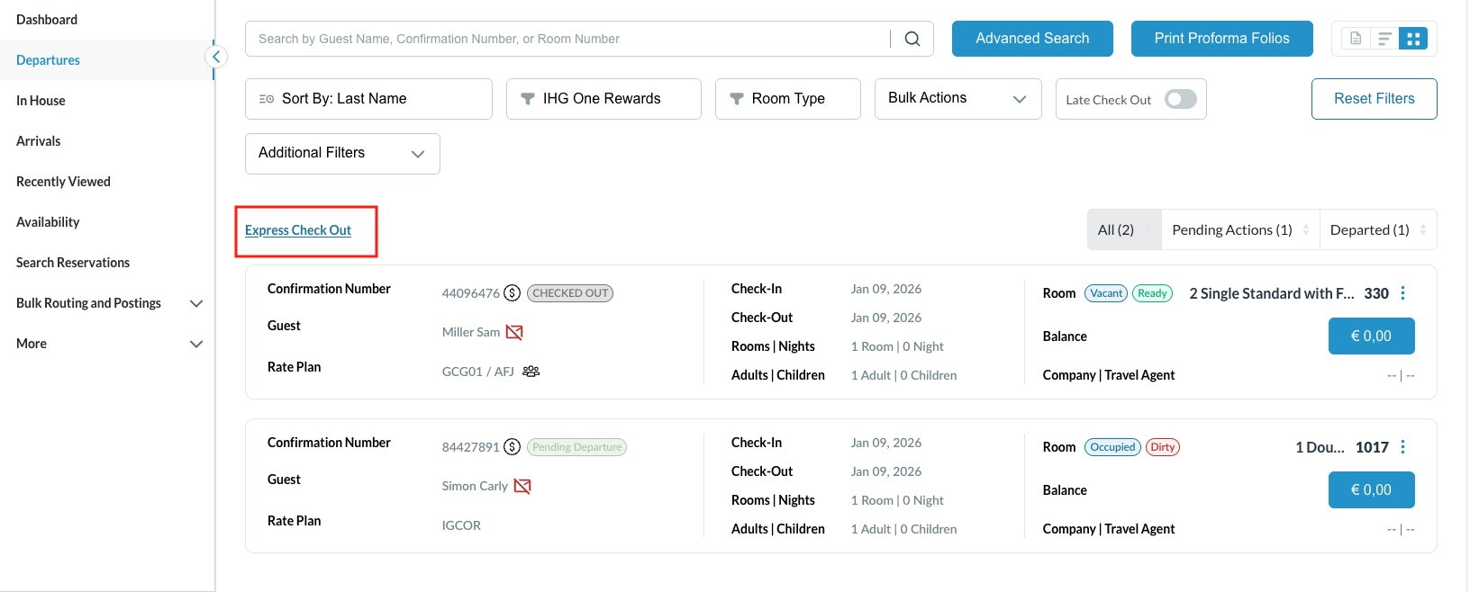Switch to the list view icon
The width and height of the screenshot is (1470, 592).
(1384, 39)
